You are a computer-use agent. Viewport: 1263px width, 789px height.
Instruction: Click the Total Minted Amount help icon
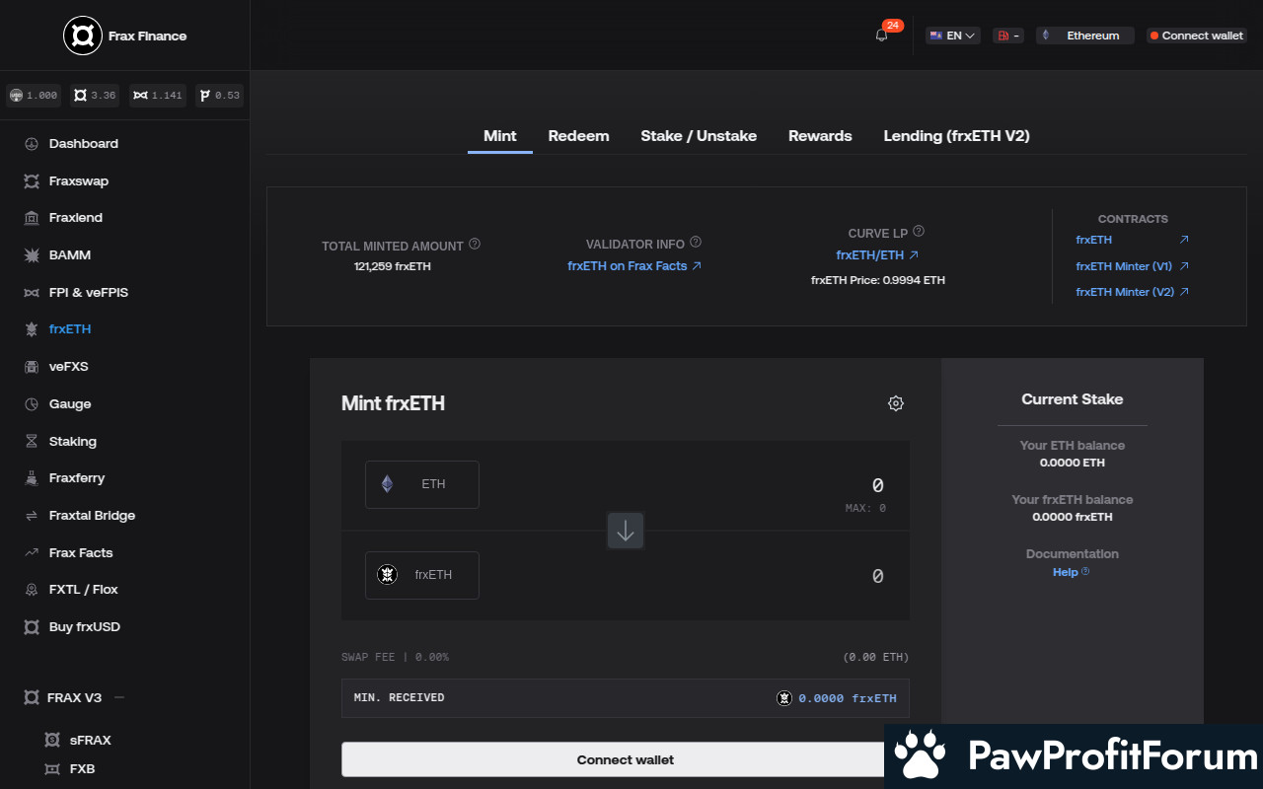click(x=475, y=244)
